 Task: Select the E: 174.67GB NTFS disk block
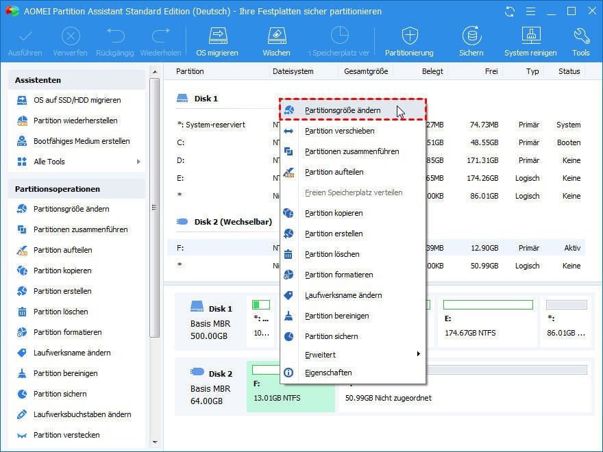488,321
